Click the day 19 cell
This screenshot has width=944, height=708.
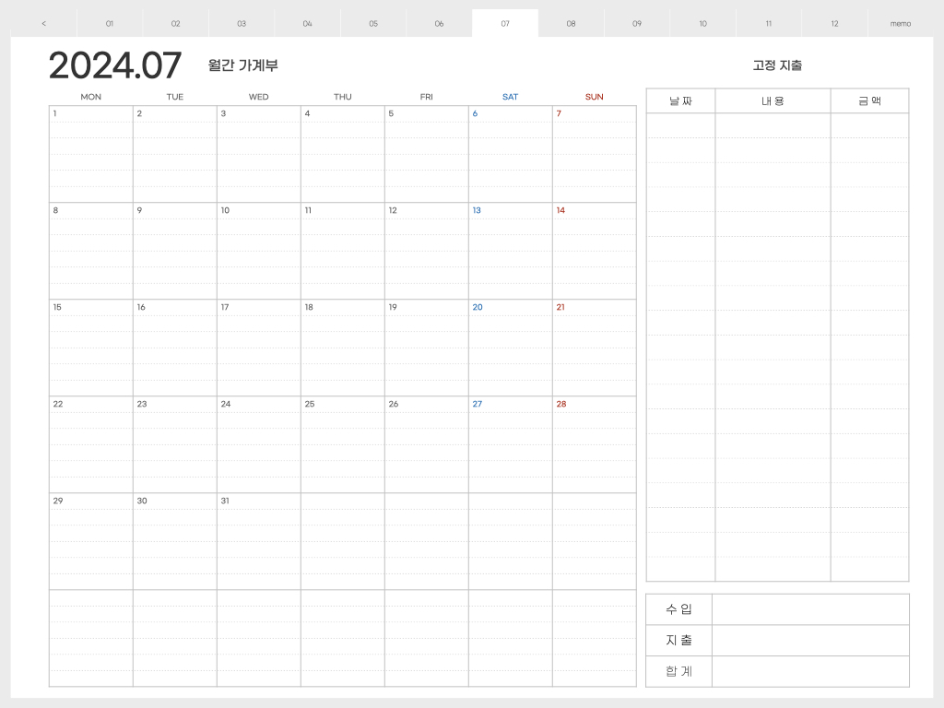pyautogui.click(x=426, y=348)
